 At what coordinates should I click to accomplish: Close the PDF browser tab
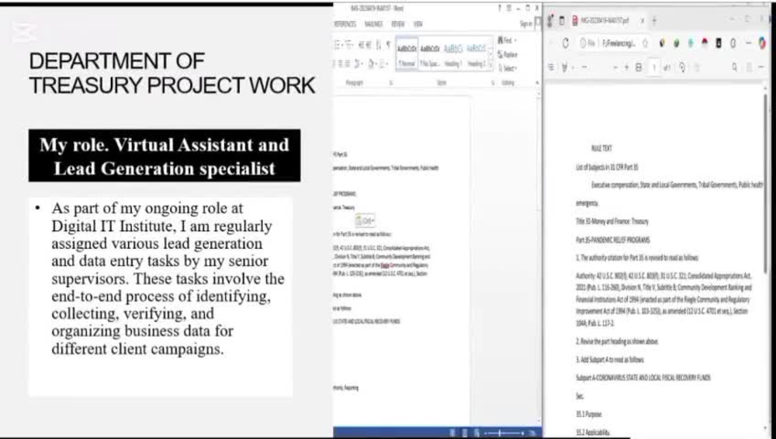coord(643,21)
